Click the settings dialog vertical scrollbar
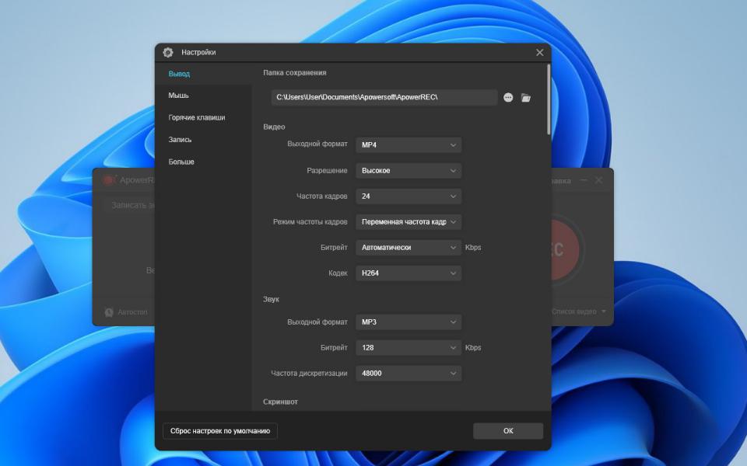 tap(549, 99)
